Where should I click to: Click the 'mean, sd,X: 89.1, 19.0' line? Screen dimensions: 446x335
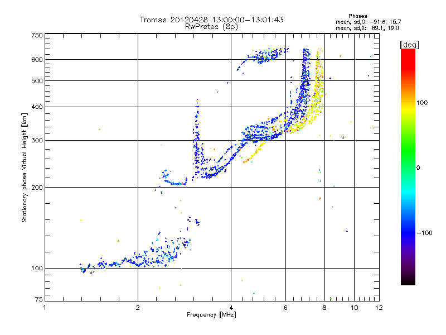tap(367, 28)
